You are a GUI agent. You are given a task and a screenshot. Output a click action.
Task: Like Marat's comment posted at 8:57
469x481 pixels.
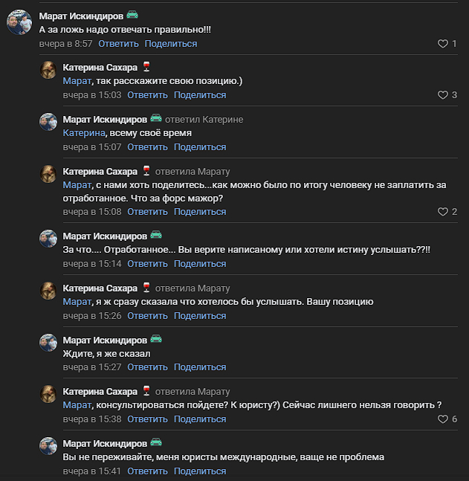coord(443,44)
